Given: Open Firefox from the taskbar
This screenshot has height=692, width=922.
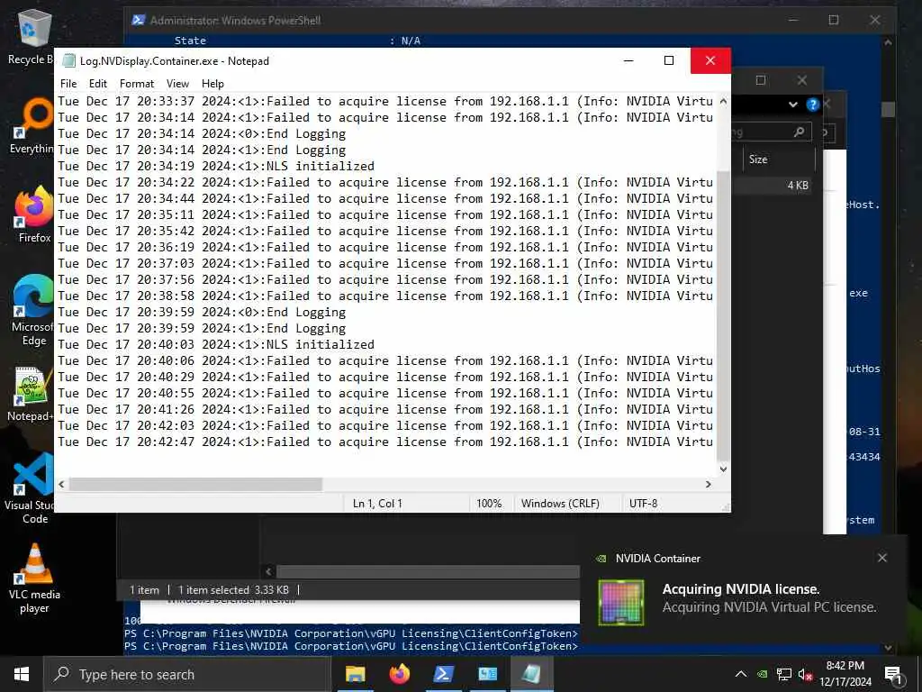Looking at the screenshot, I should click(399, 674).
